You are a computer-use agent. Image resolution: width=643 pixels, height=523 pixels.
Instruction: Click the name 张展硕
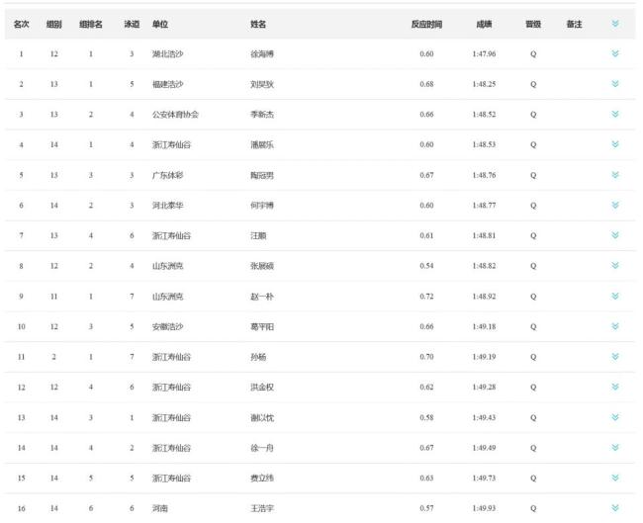point(262,266)
